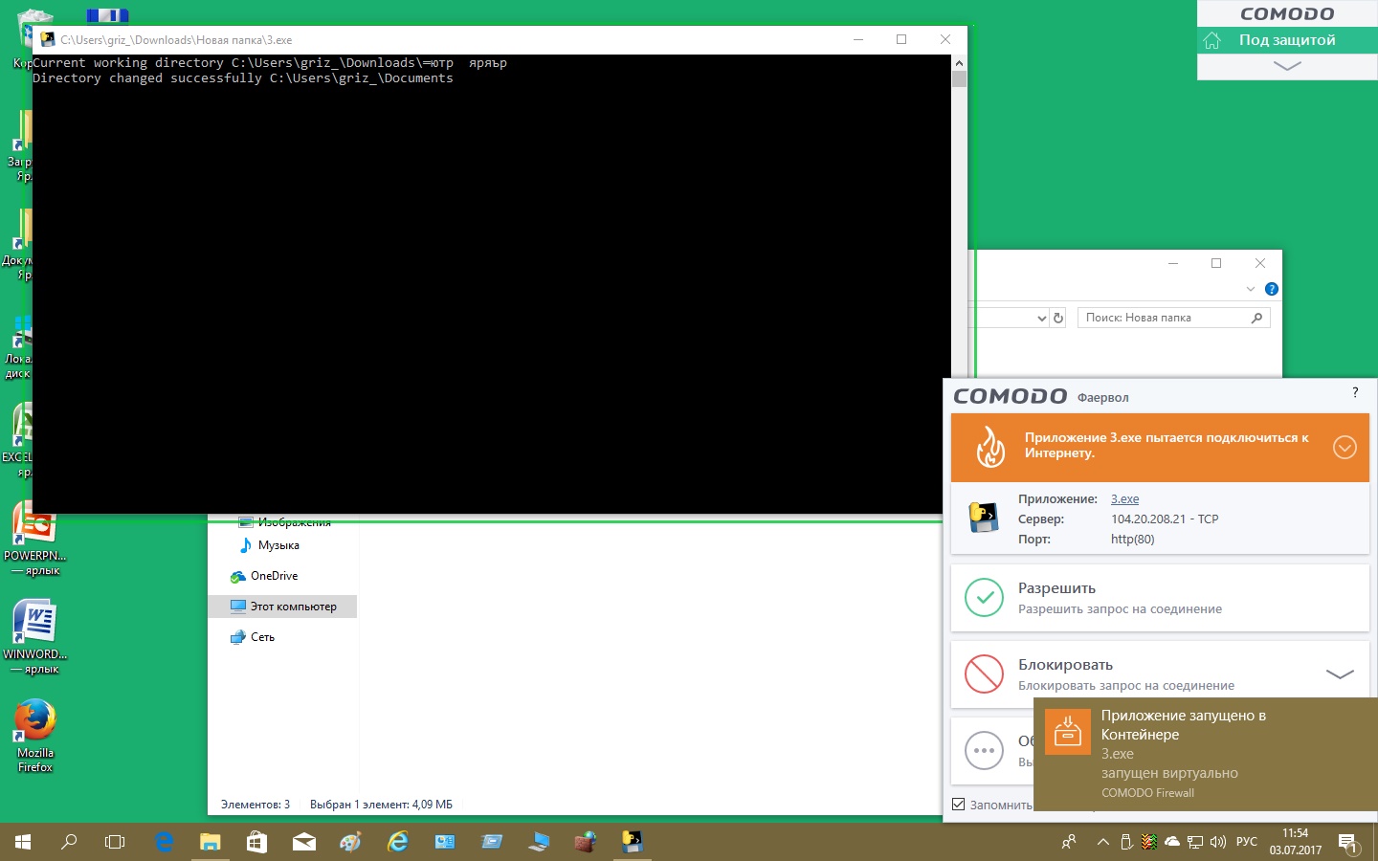Select Mozilla Firefox desktop shortcut

35,735
